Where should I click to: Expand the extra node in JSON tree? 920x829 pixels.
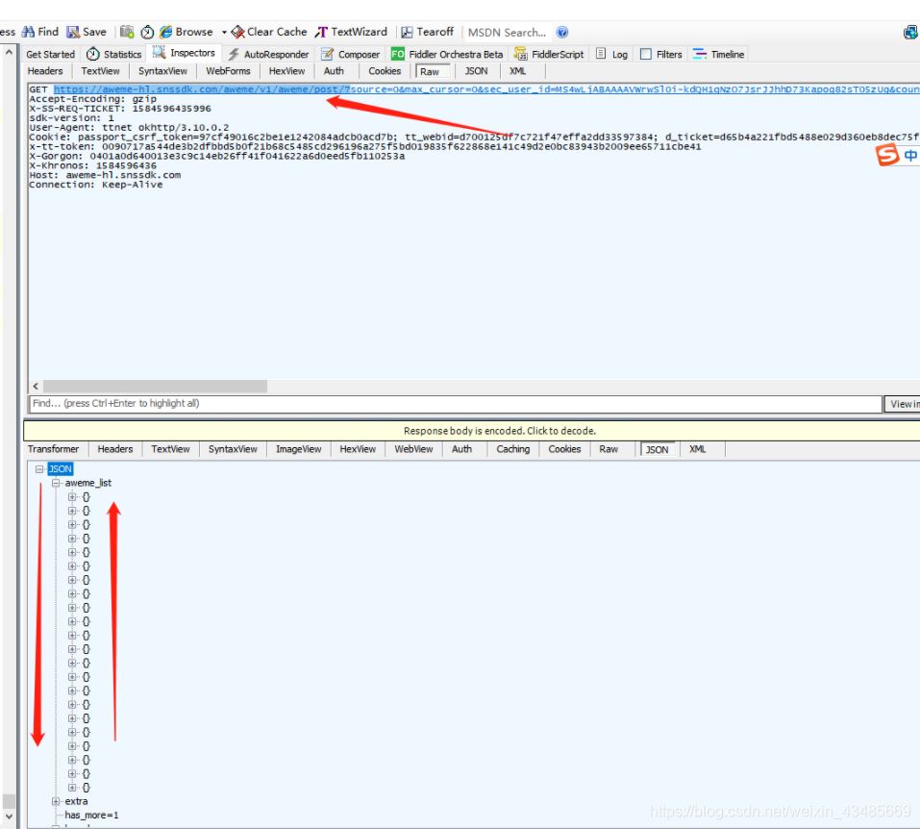point(56,801)
